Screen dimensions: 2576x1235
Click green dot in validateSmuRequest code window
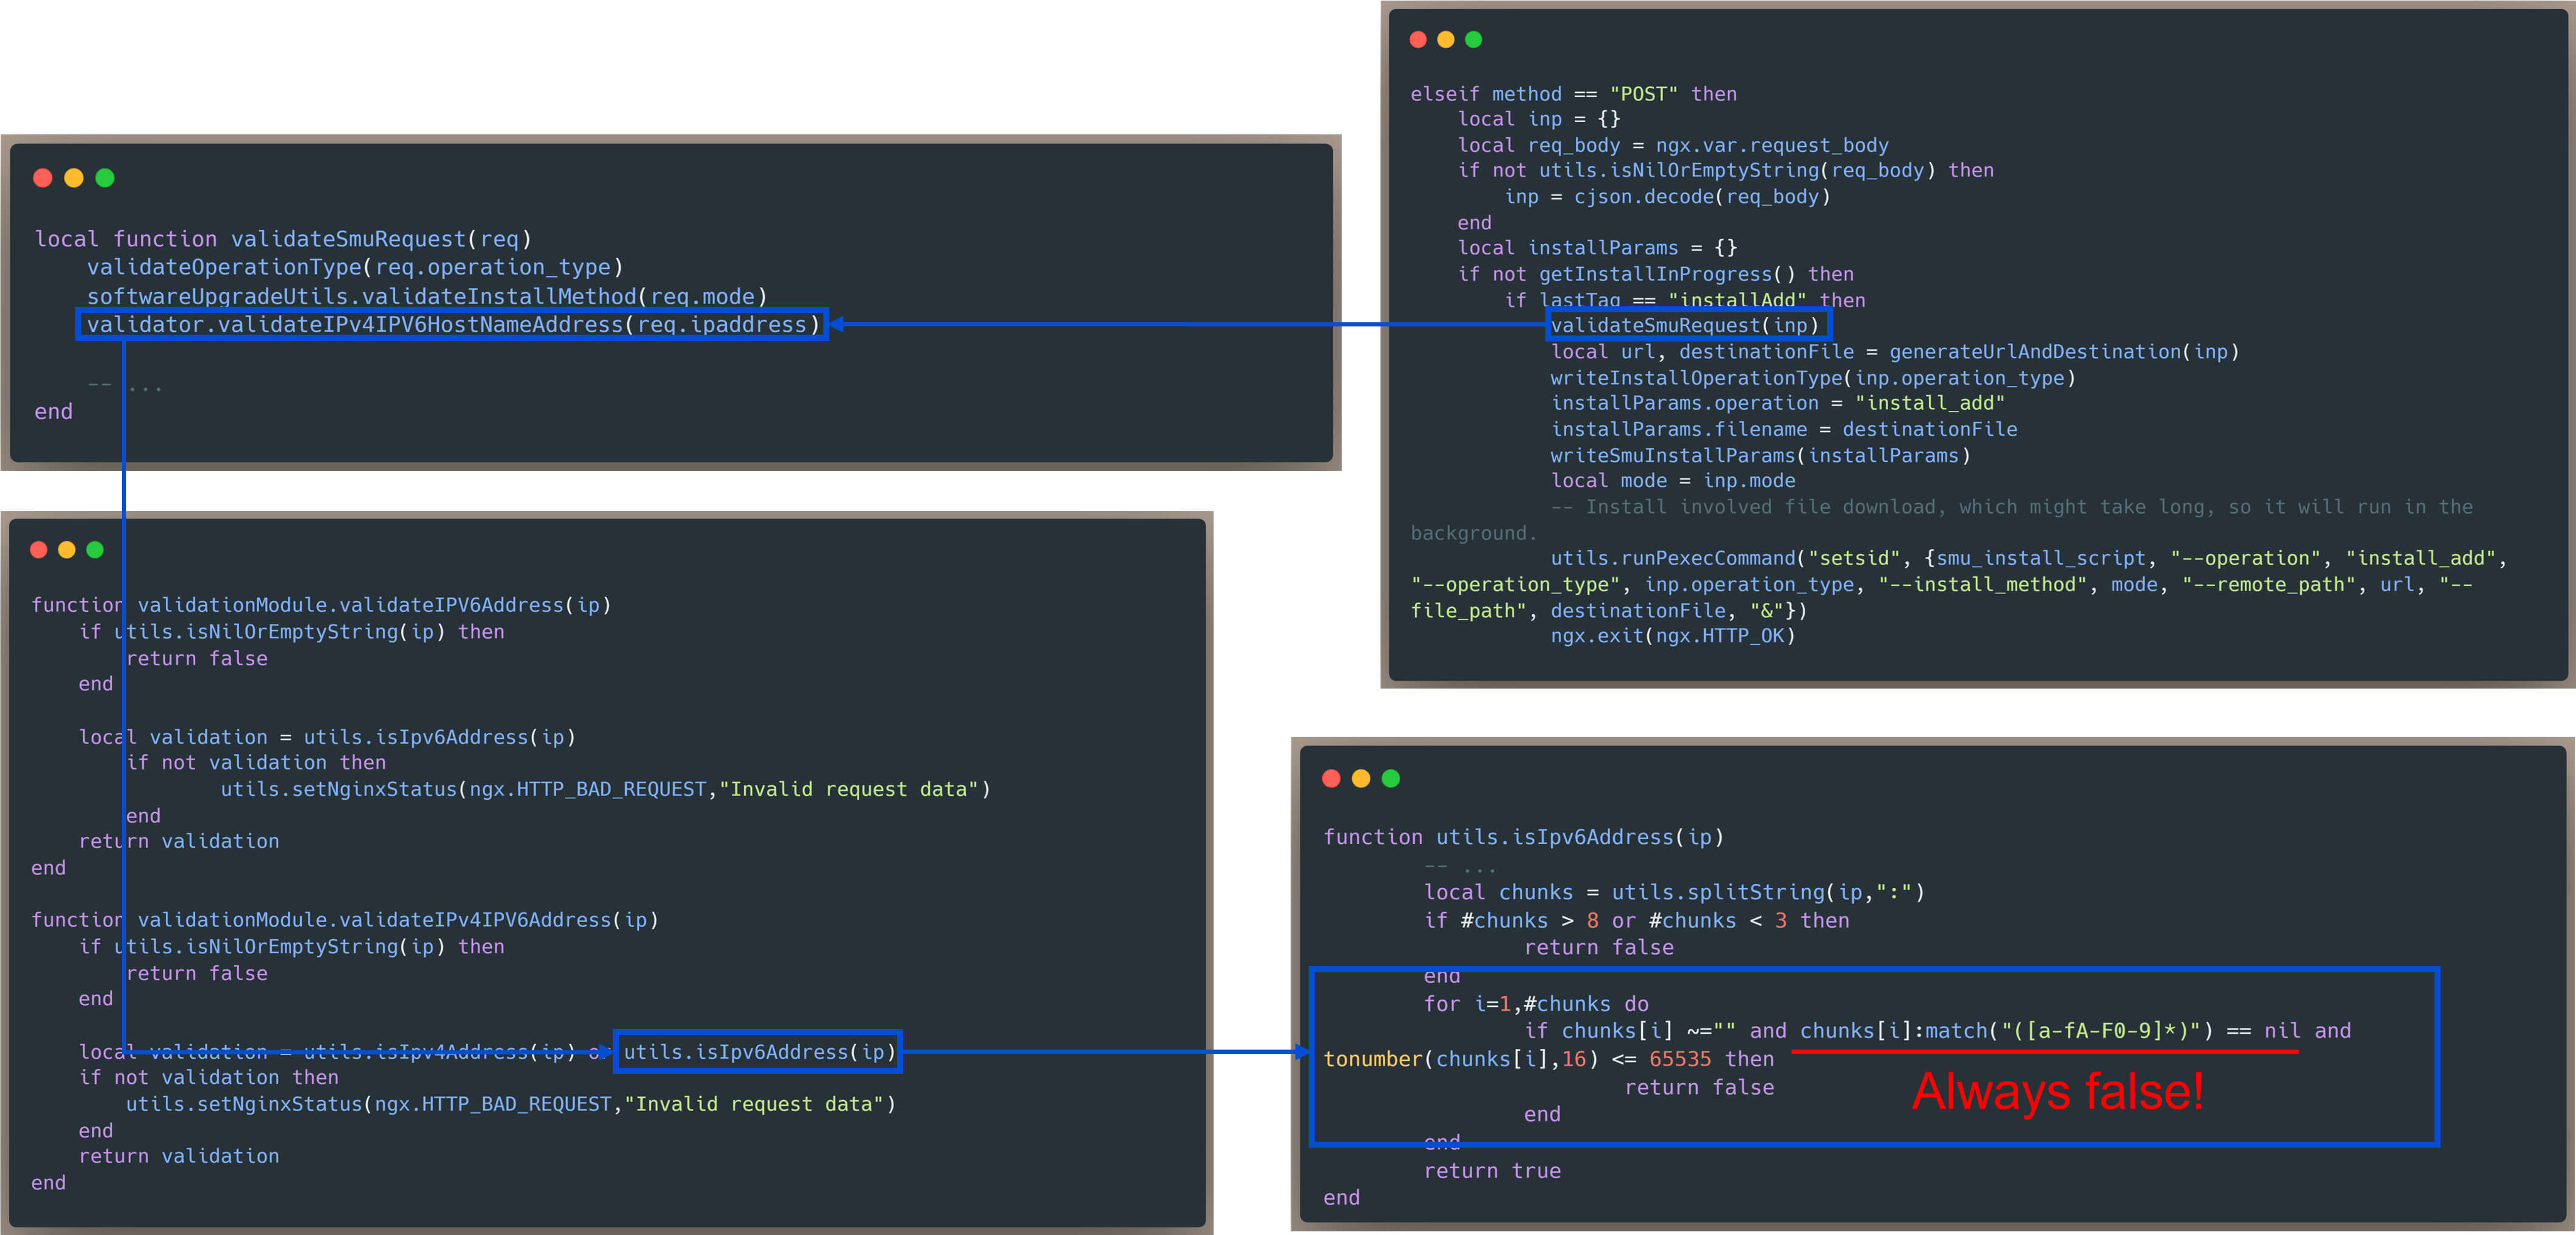click(x=105, y=178)
